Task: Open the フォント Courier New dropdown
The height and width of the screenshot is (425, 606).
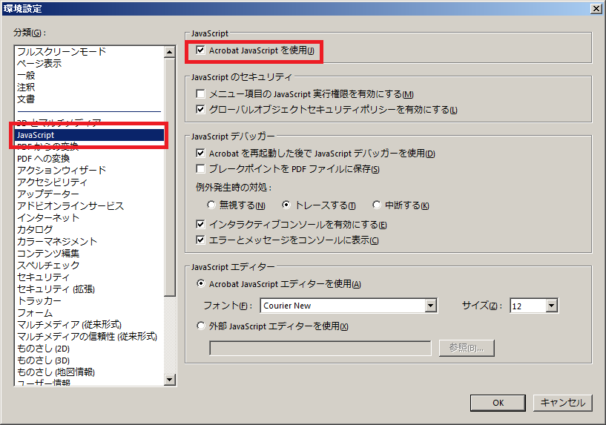Action: tap(430, 306)
